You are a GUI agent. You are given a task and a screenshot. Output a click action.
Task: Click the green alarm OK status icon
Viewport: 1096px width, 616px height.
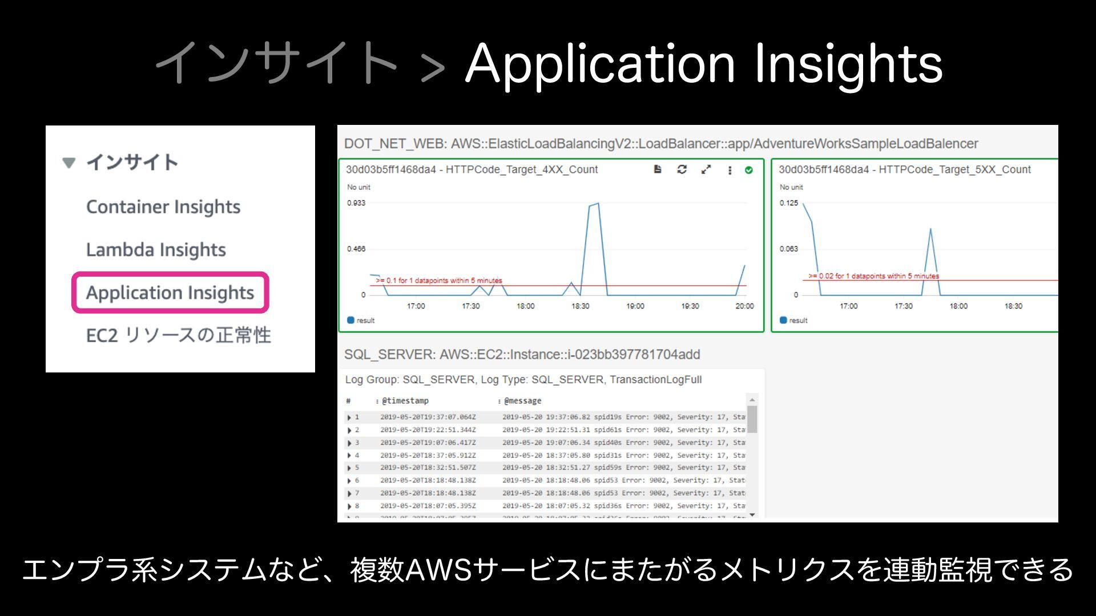tap(749, 170)
